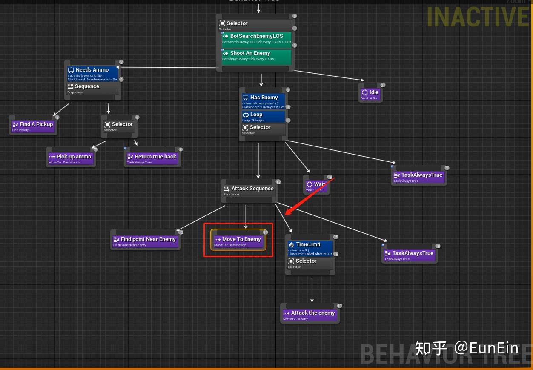
Task: Click the Loop decorator icon on Has Enemy node
Action: click(x=246, y=114)
